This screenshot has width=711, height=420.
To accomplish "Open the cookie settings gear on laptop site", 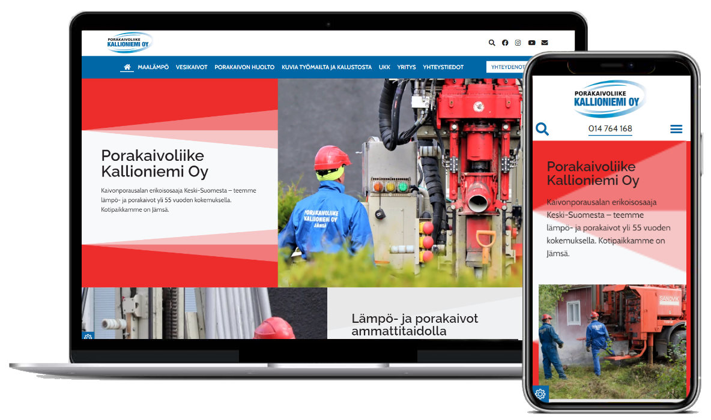I will tap(88, 336).
